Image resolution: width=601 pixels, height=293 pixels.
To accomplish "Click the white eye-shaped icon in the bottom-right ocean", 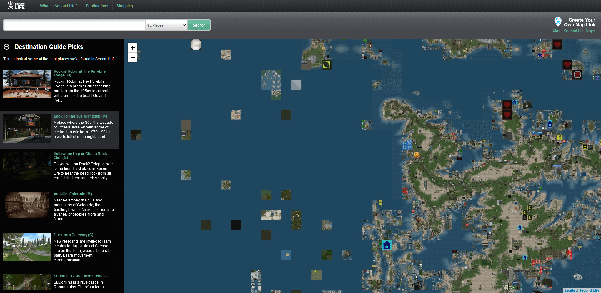I will pyautogui.click(x=578, y=277).
